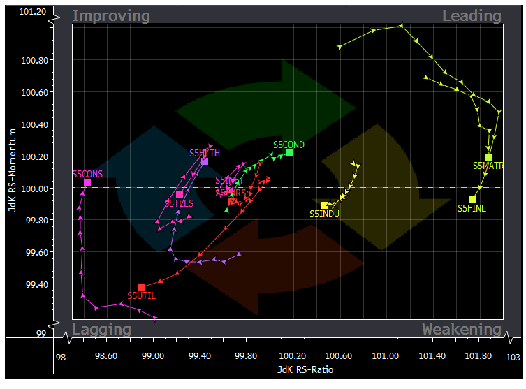Click the 99.00 ratio axis value
The image size is (526, 389).
(x=153, y=355)
